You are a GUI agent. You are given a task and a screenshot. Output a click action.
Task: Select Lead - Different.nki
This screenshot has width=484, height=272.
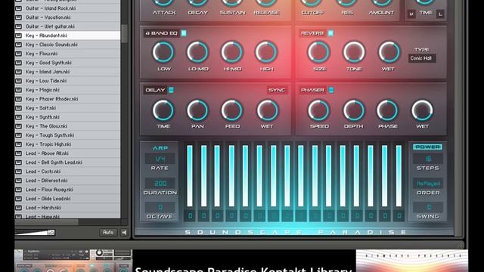click(67, 181)
